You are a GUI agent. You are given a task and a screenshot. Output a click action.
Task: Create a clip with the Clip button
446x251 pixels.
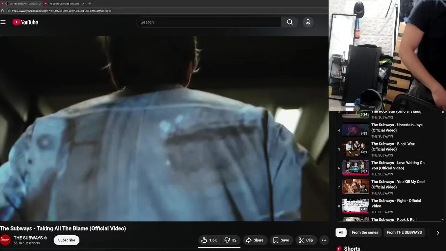click(x=306, y=240)
